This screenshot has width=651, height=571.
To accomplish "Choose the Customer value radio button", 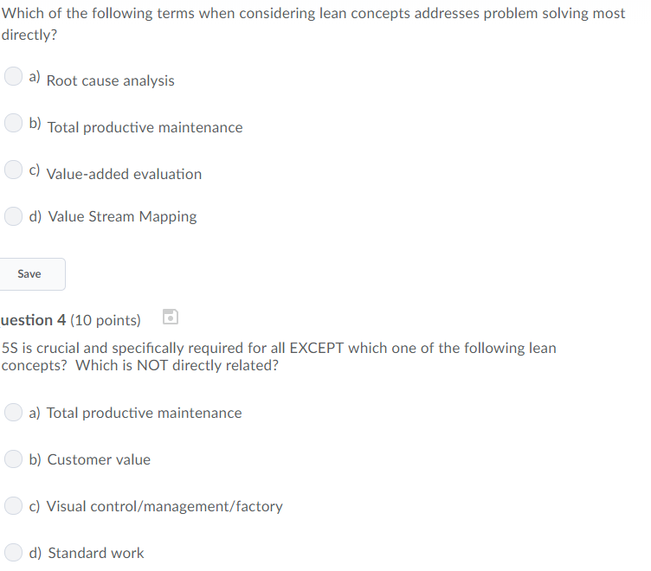I will point(13,459).
